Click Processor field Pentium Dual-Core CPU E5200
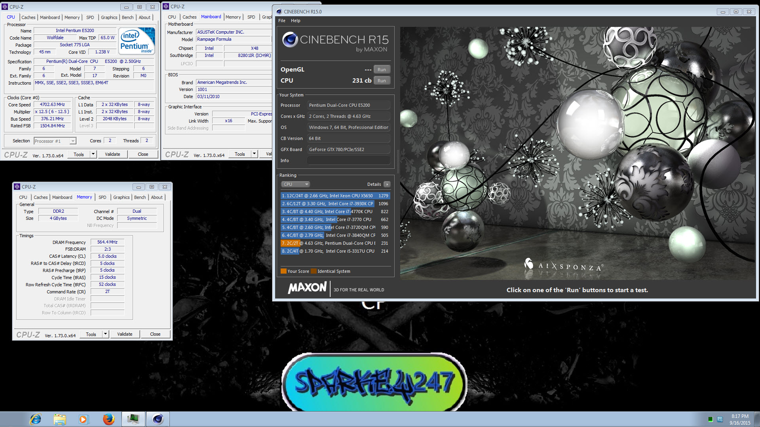 click(x=349, y=105)
